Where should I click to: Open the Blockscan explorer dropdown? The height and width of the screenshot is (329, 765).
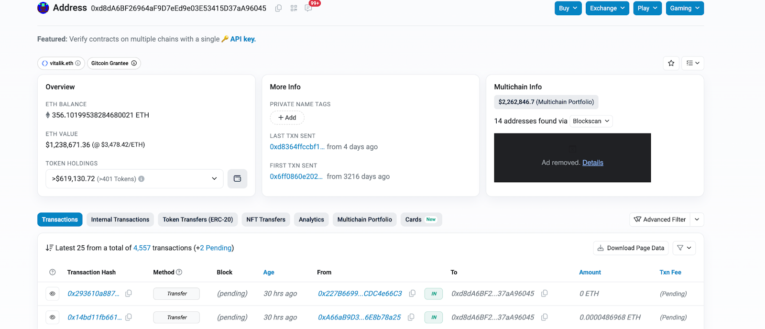pyautogui.click(x=591, y=121)
